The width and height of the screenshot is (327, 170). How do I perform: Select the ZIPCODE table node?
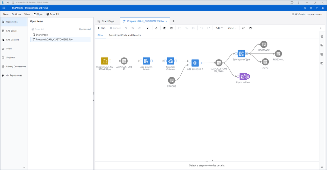point(172,80)
